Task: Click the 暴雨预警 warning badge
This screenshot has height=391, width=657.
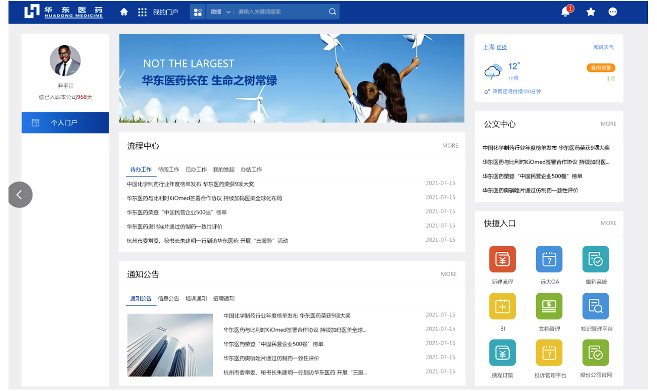Action: 601,68
